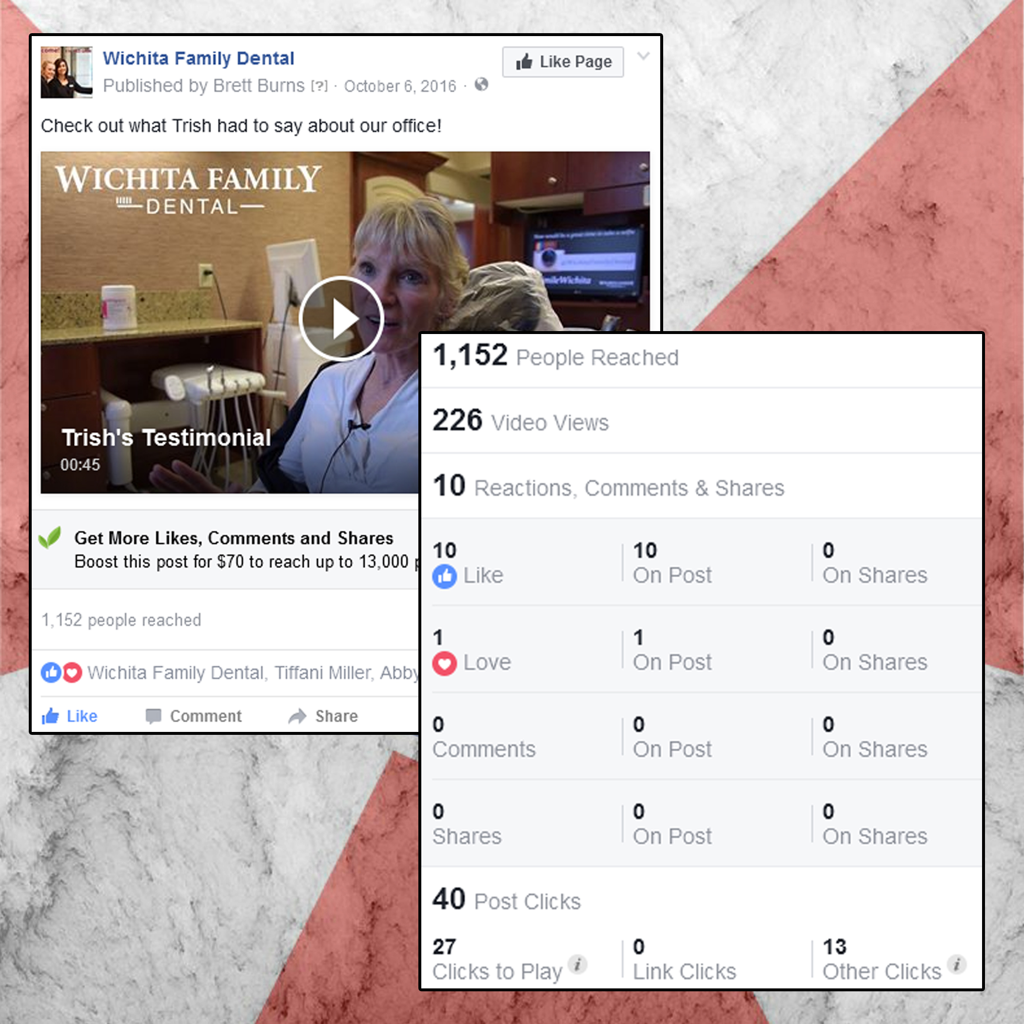Click the blue Like icon in insights
Screen dimensions: 1024x1024
click(445, 576)
